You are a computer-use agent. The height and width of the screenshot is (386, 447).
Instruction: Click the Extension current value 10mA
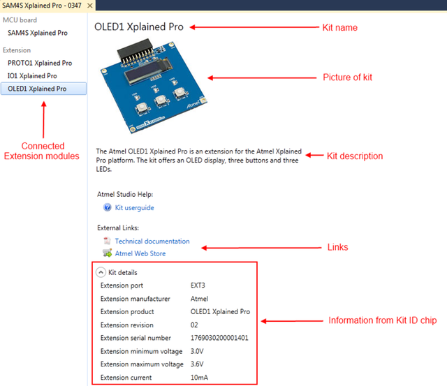(199, 378)
